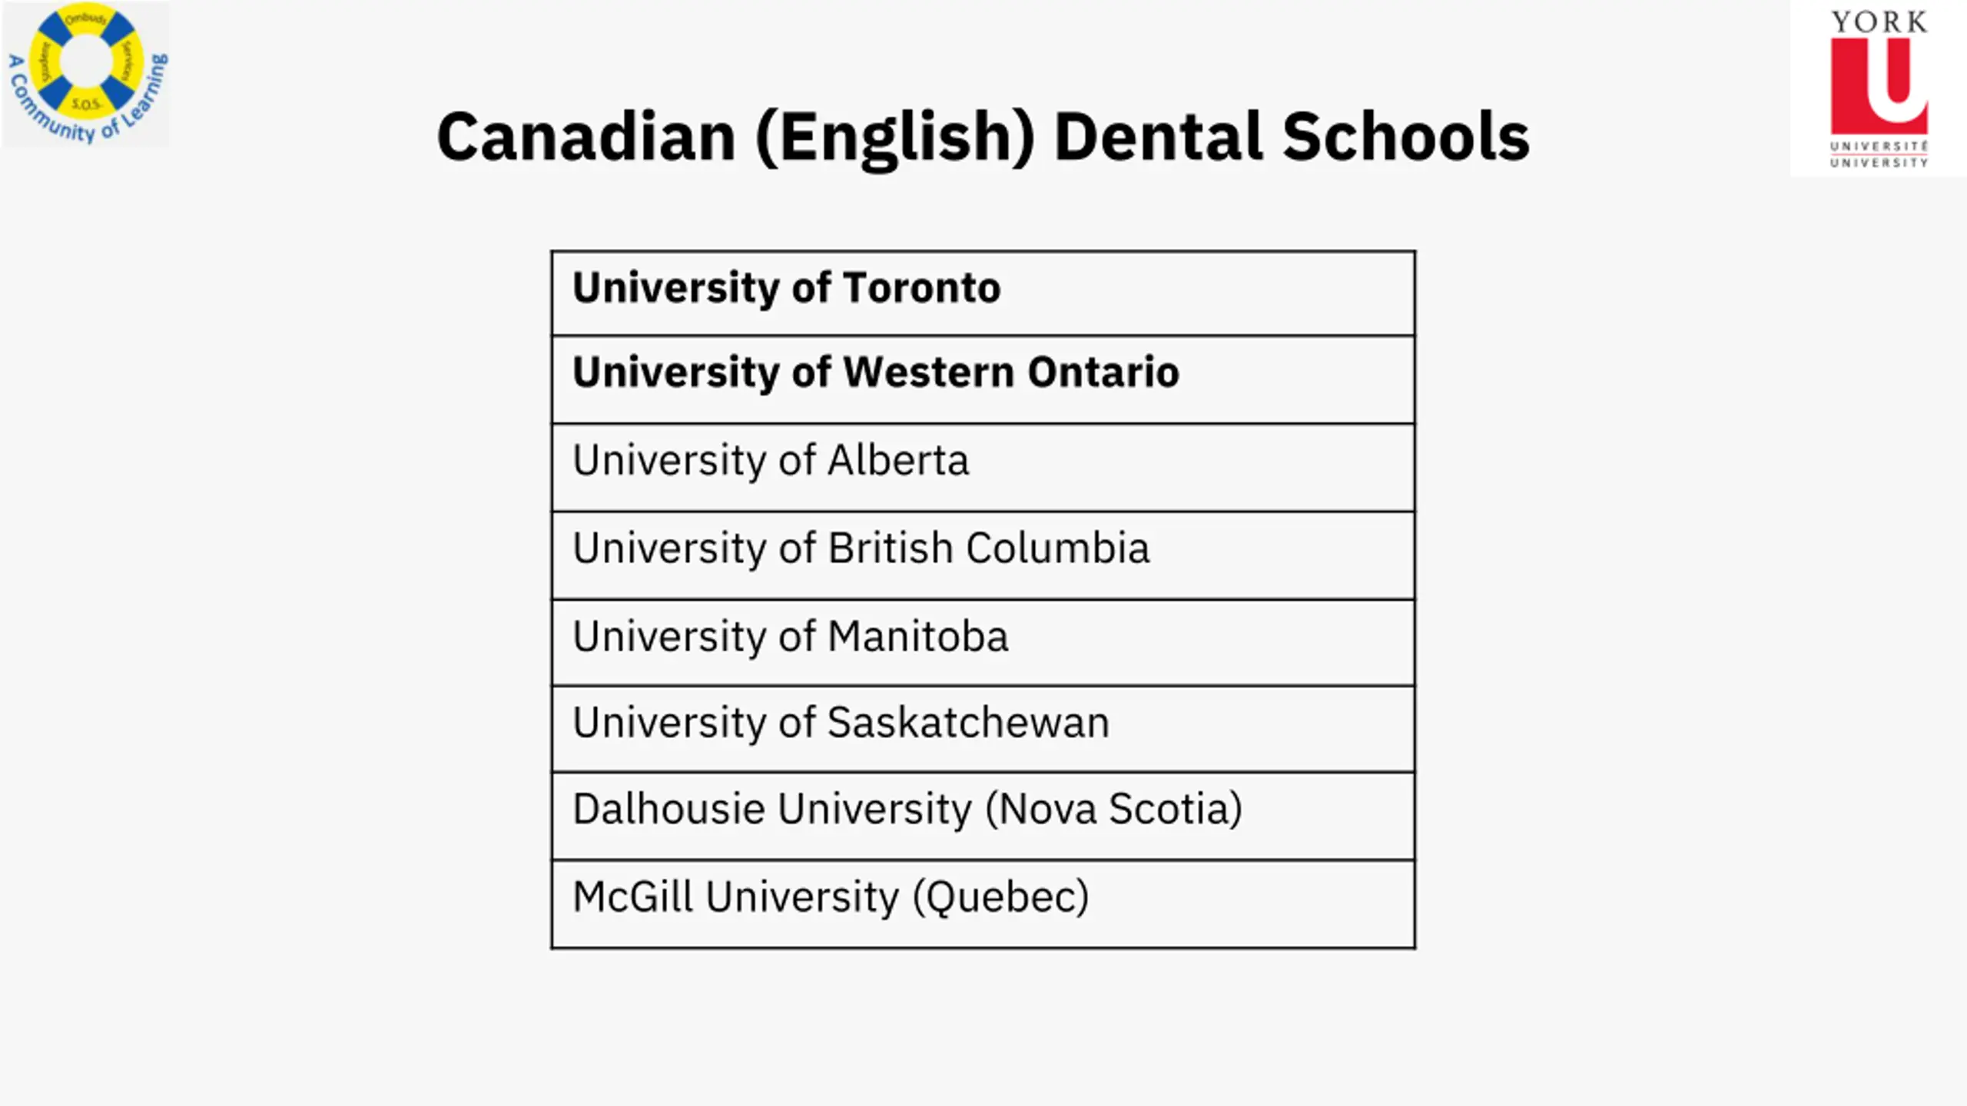
Task: Select the University of Western Ontario row
Action: tap(983, 379)
